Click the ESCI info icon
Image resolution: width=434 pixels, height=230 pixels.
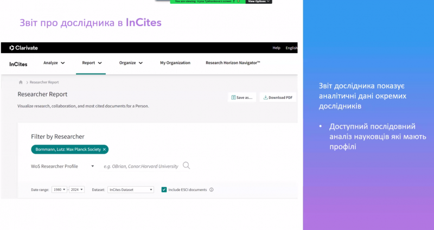point(212,190)
